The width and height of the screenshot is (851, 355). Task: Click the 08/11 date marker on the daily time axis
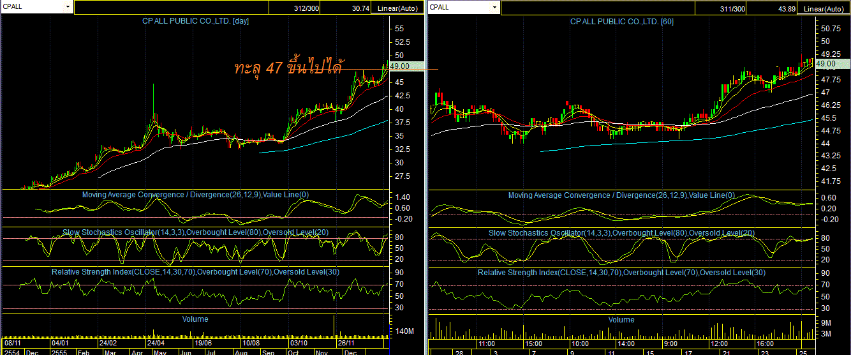click(x=13, y=343)
